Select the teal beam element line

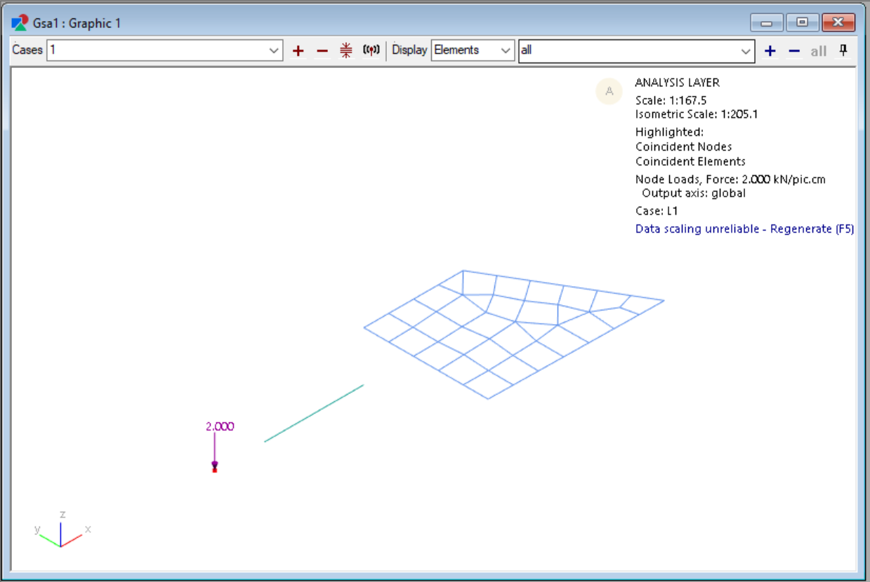tap(314, 413)
